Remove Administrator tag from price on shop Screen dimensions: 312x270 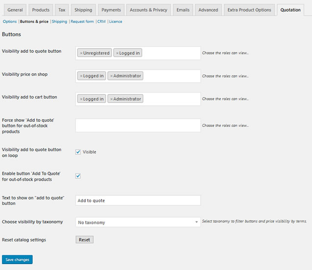[x=111, y=76]
